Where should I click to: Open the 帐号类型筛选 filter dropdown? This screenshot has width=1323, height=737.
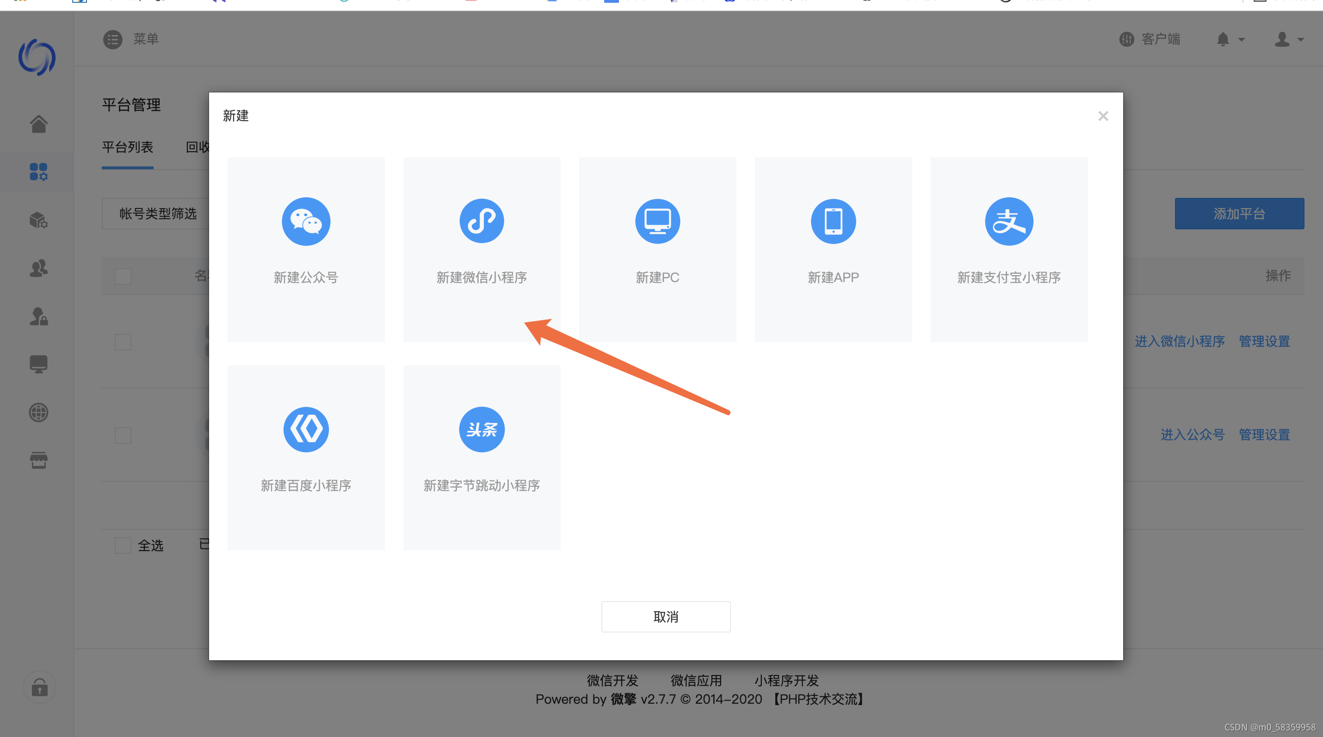[158, 214]
